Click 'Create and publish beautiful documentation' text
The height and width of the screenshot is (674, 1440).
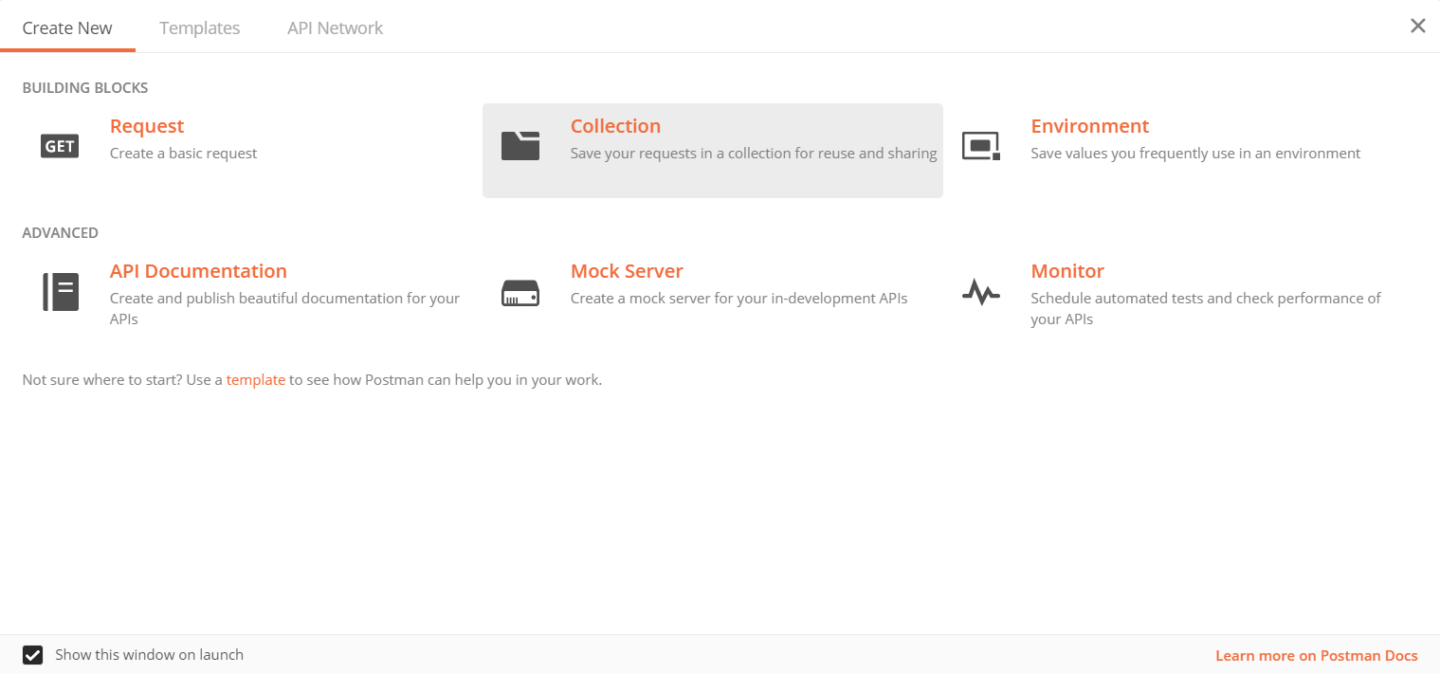point(284,309)
